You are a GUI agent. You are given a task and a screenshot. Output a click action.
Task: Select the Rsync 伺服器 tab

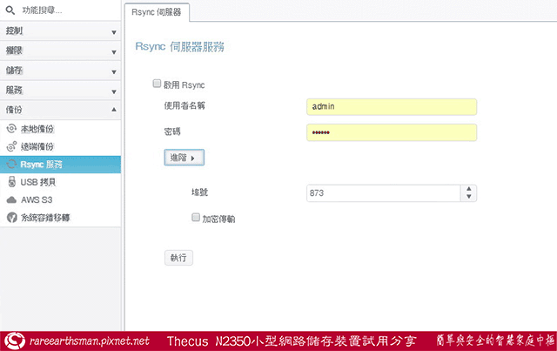[x=157, y=12]
